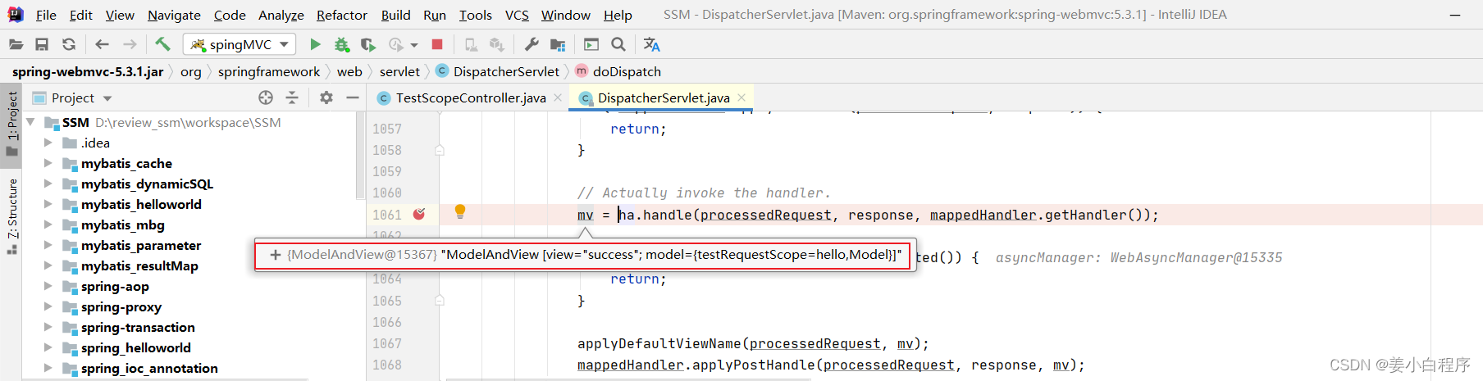Open Project panel options with the gear icon
The image size is (1483, 381).
coord(326,98)
